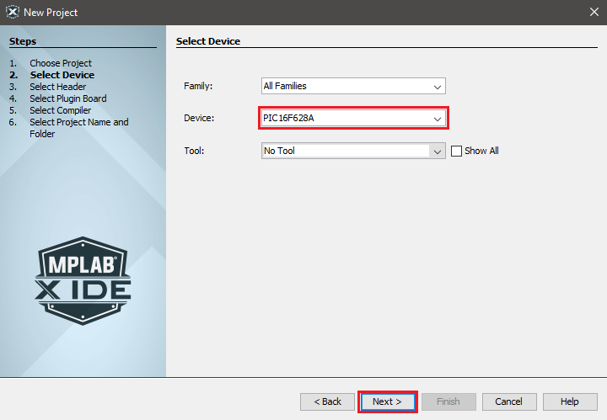
Task: Click the Device: label
Action: point(199,118)
